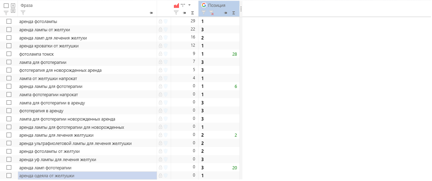The width and height of the screenshot is (432, 181).
Task: Open the checkbox column filter funnel
Action: [x=6, y=13]
